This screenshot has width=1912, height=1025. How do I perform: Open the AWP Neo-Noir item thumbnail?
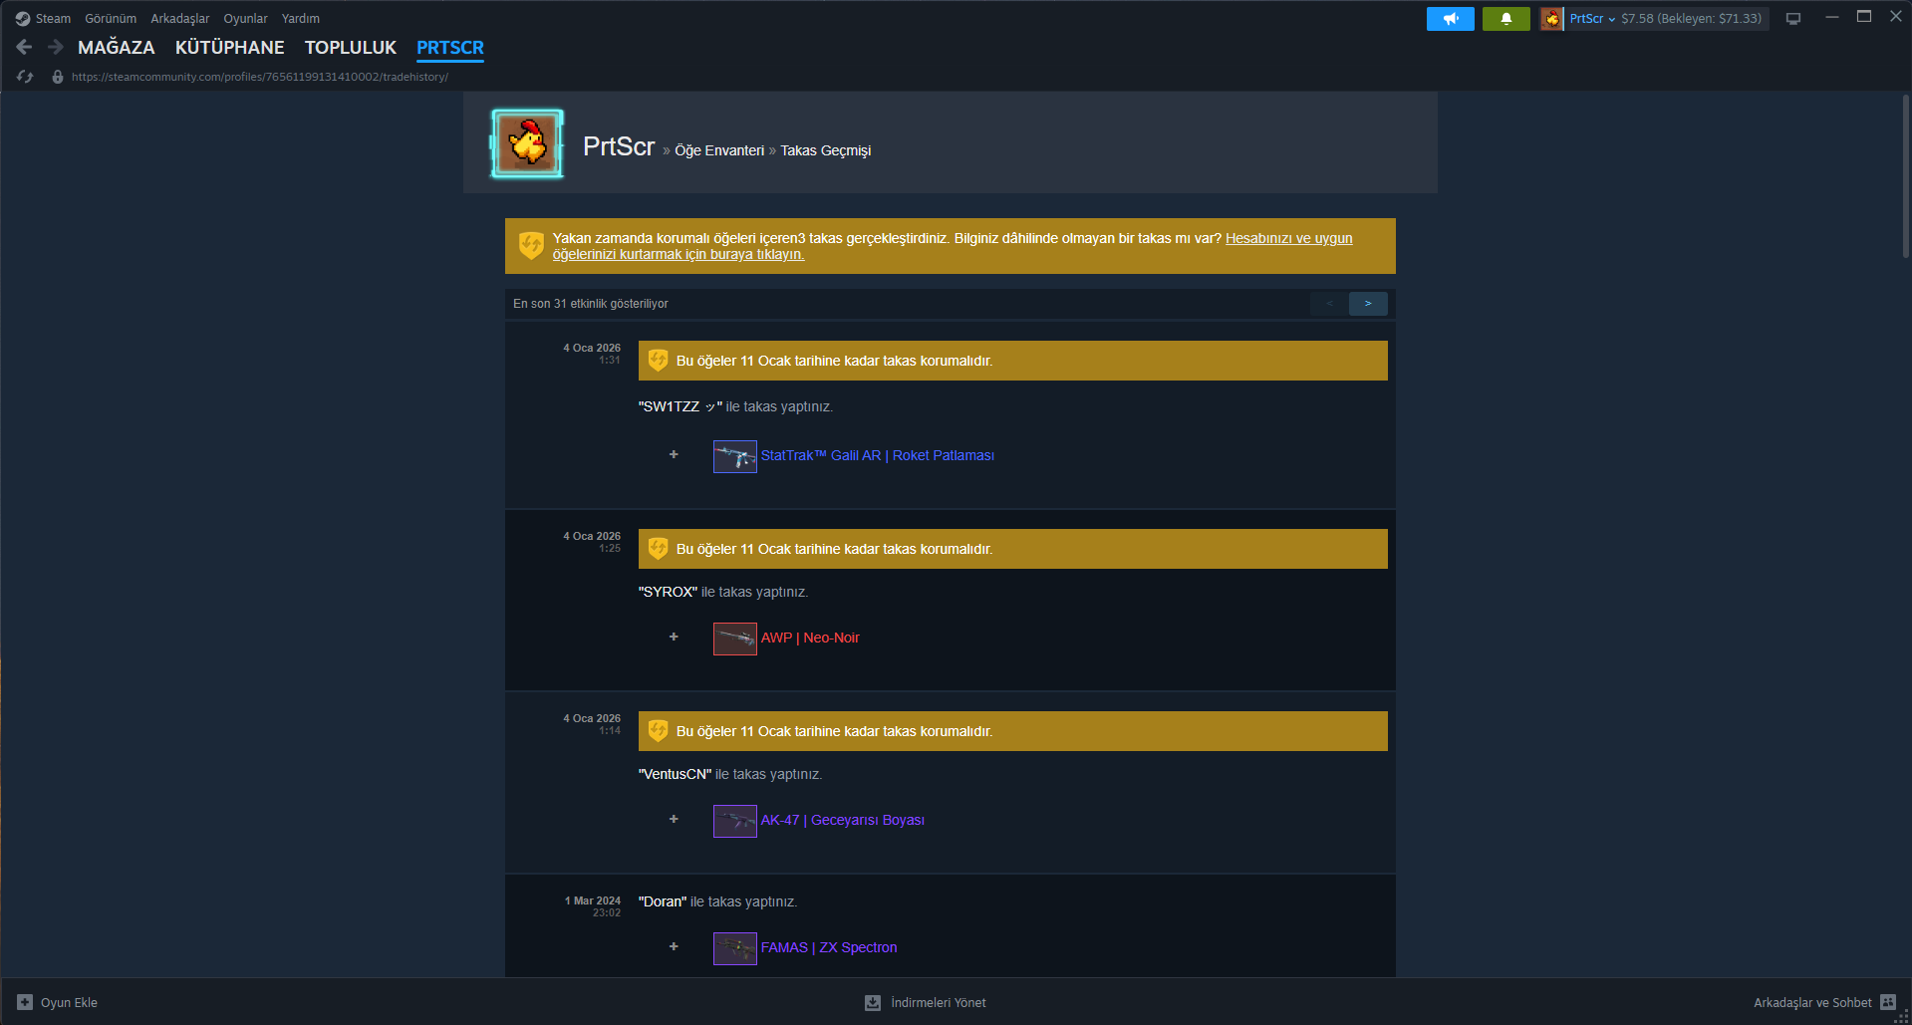735,639
